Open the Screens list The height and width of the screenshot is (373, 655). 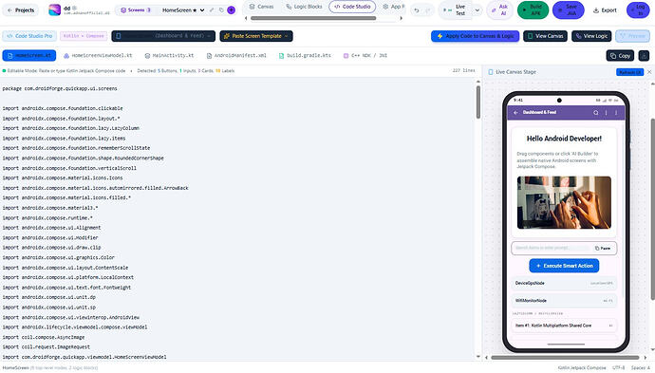[x=136, y=10]
